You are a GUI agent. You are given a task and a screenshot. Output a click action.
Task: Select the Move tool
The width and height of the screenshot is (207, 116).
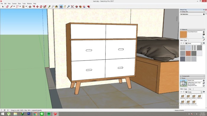pyautogui.click(x=38, y=6)
